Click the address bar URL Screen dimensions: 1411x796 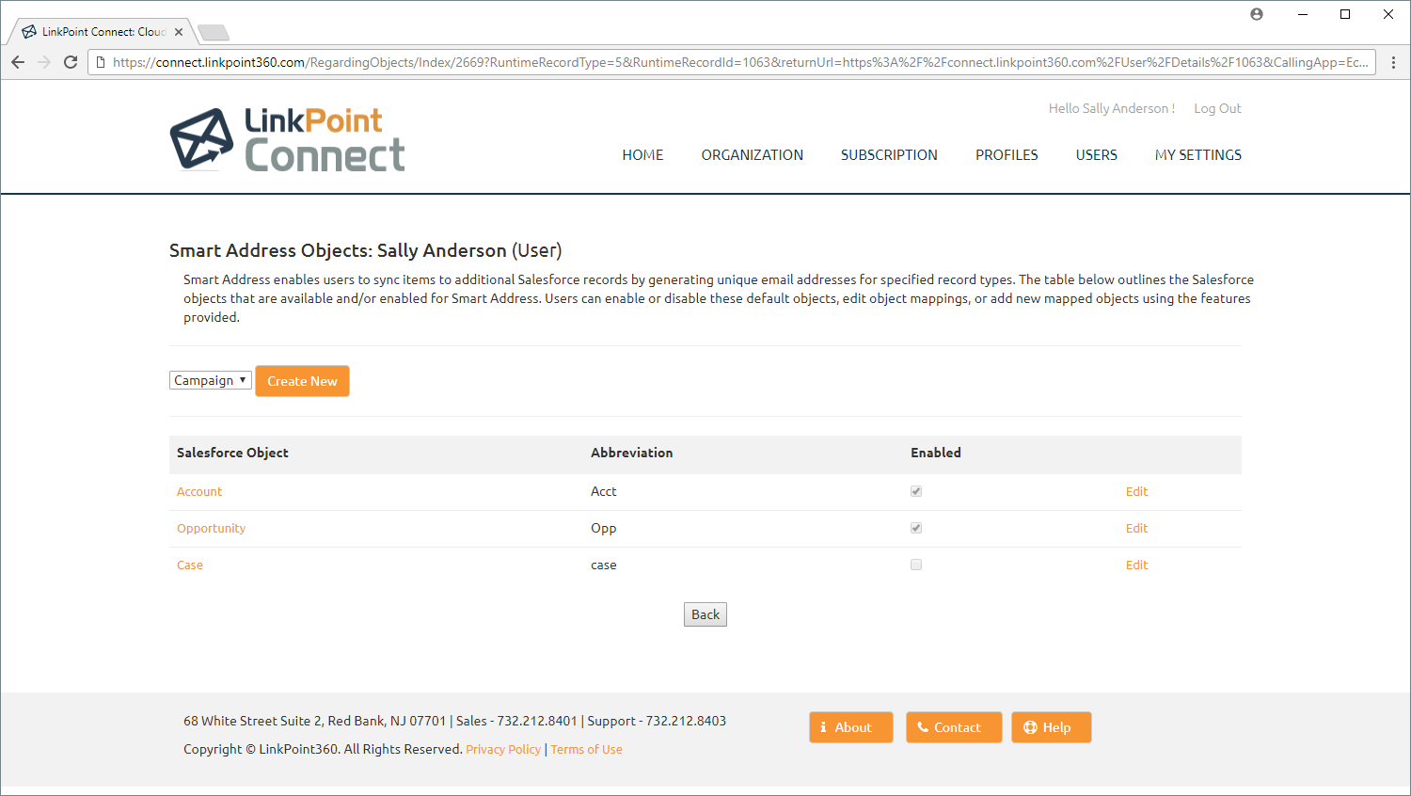click(x=739, y=62)
